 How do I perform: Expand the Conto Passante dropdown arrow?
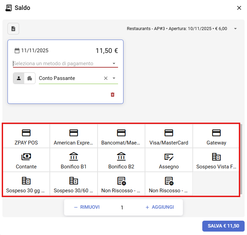pos(114,78)
